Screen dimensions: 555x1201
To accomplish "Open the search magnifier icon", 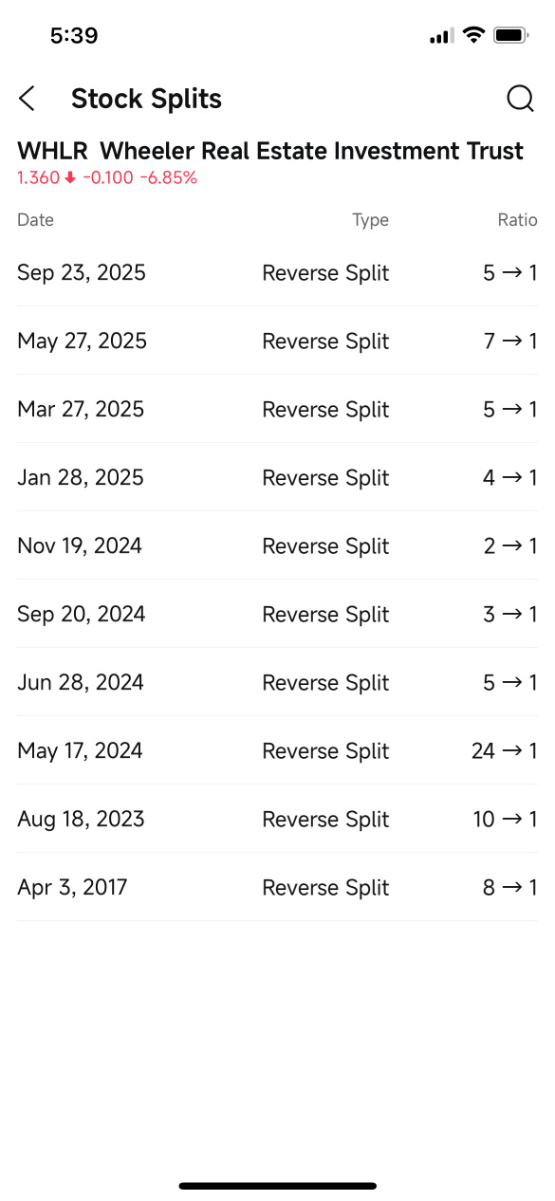I will point(520,99).
